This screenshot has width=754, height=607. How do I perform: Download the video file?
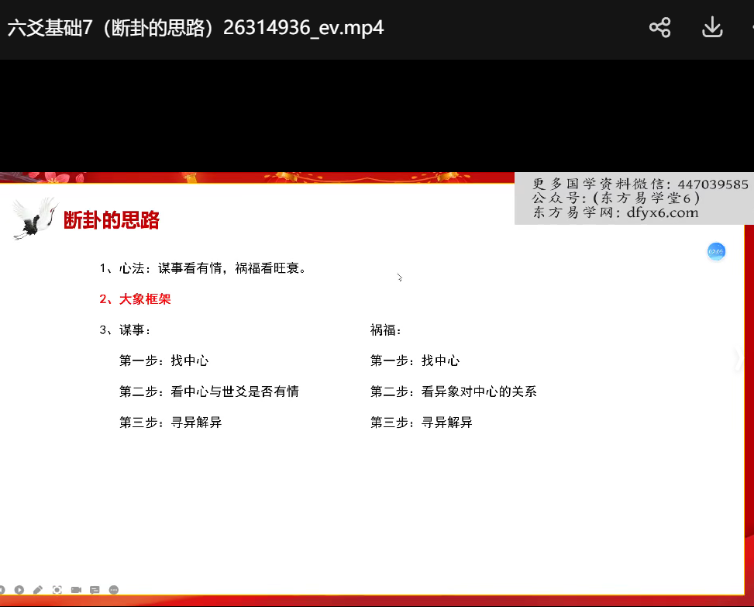click(x=711, y=29)
